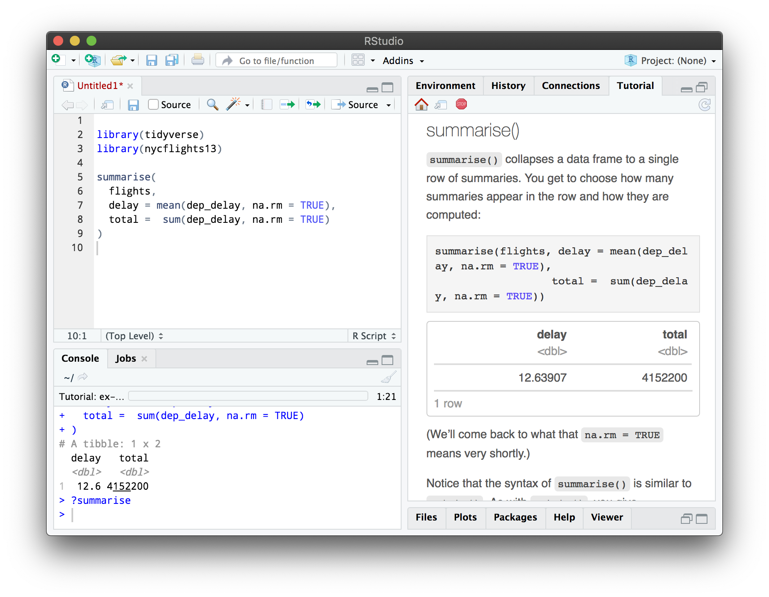The image size is (769, 597).
Task: Search the script with the magnifier tool
Action: click(x=212, y=105)
